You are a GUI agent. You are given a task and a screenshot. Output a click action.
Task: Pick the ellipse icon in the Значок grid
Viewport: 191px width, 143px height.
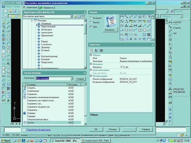pyautogui.click(x=122, y=35)
